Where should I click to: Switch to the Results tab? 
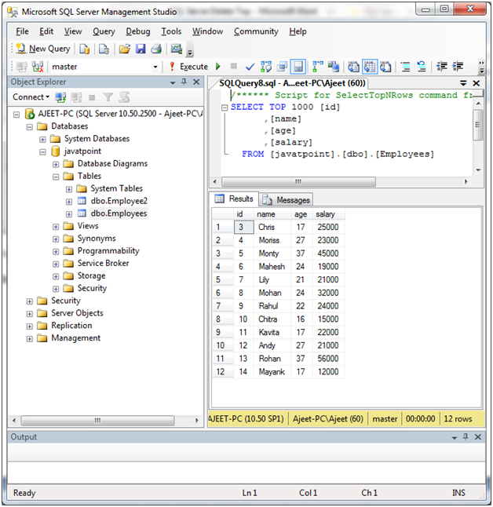point(234,199)
